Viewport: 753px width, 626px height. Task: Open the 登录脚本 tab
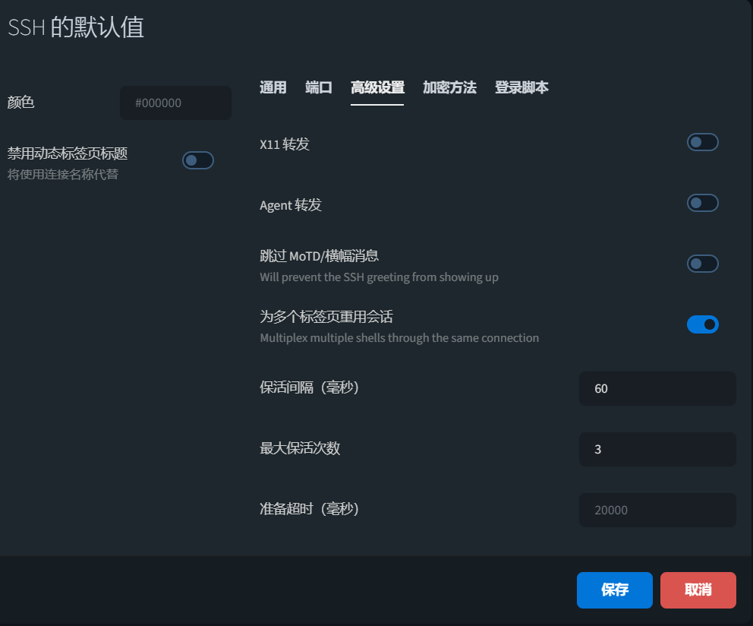click(521, 87)
